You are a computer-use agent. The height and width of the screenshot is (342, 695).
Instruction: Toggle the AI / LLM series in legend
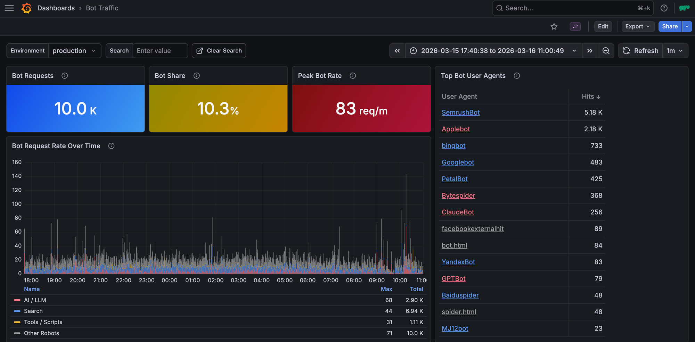(x=35, y=300)
